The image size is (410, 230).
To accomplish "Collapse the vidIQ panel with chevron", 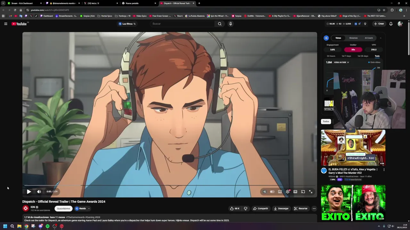I will tap(381, 38).
